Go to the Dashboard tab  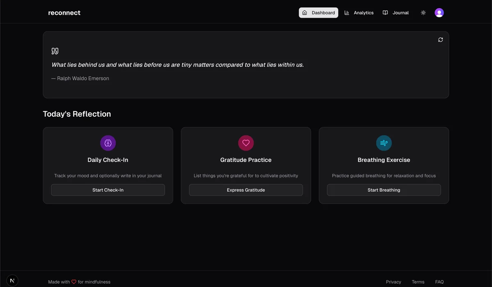coord(318,13)
